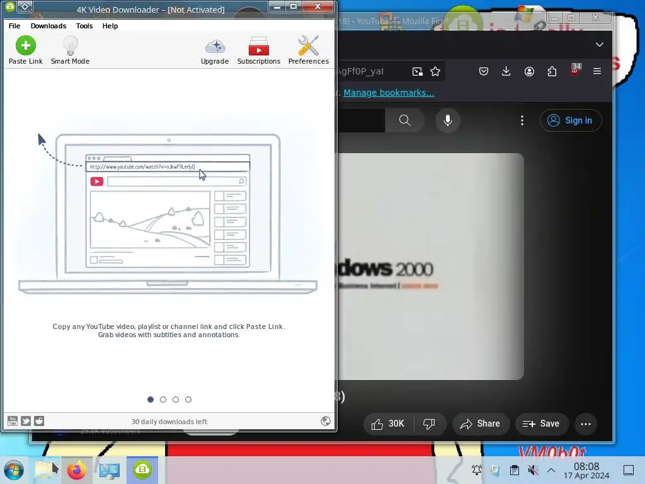
Task: Click the 4K Video Downloader title bar app icon
Action: (9, 6)
